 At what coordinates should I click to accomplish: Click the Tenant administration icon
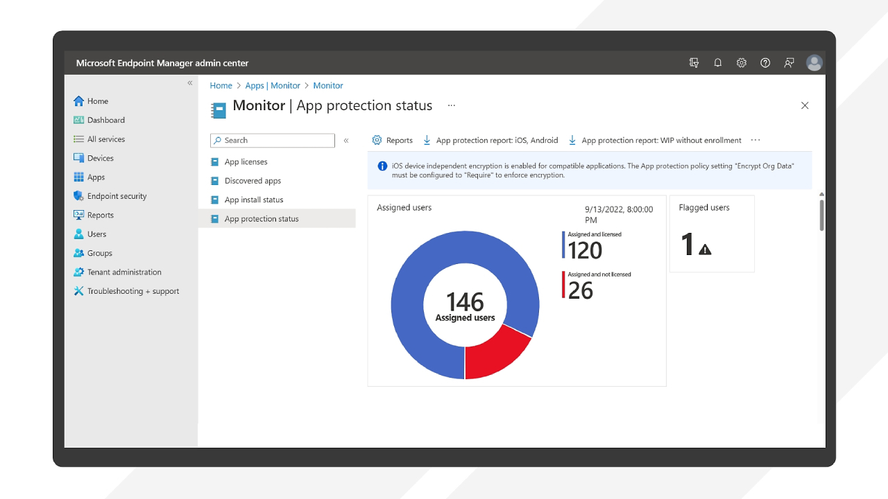(78, 272)
